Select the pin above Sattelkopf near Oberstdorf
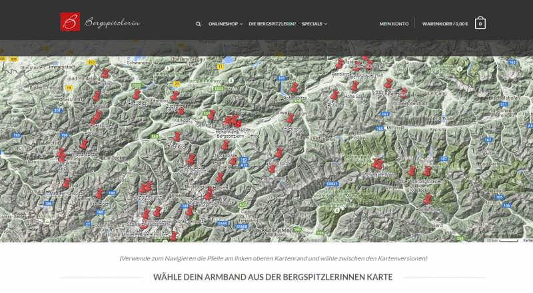 [x=97, y=96]
